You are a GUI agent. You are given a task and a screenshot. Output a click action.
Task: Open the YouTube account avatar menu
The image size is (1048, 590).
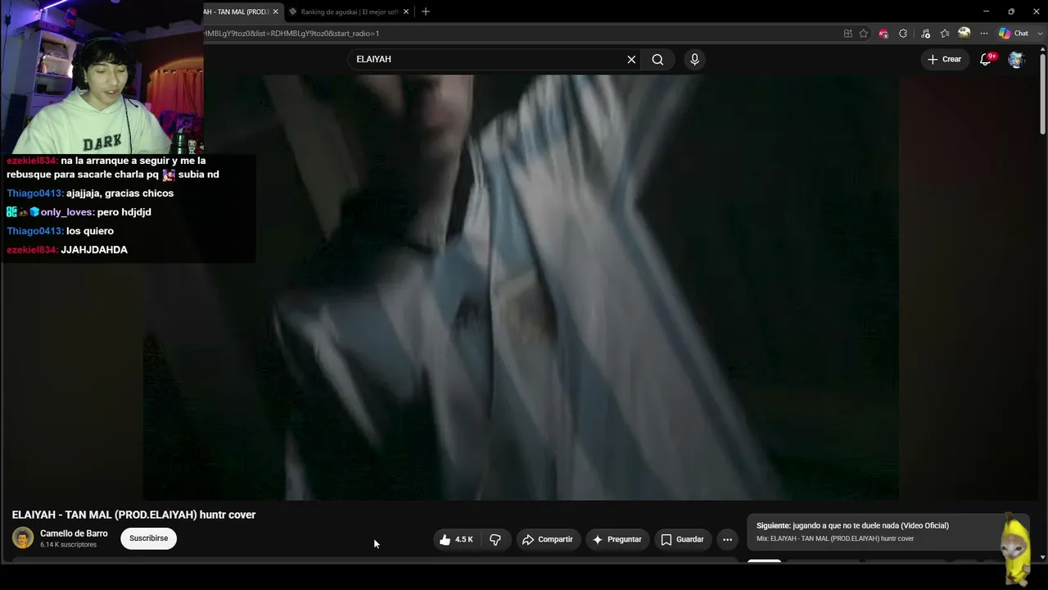click(1016, 59)
